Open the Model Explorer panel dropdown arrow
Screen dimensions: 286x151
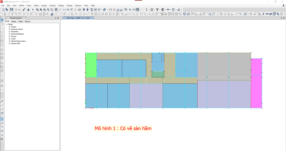(55, 18)
